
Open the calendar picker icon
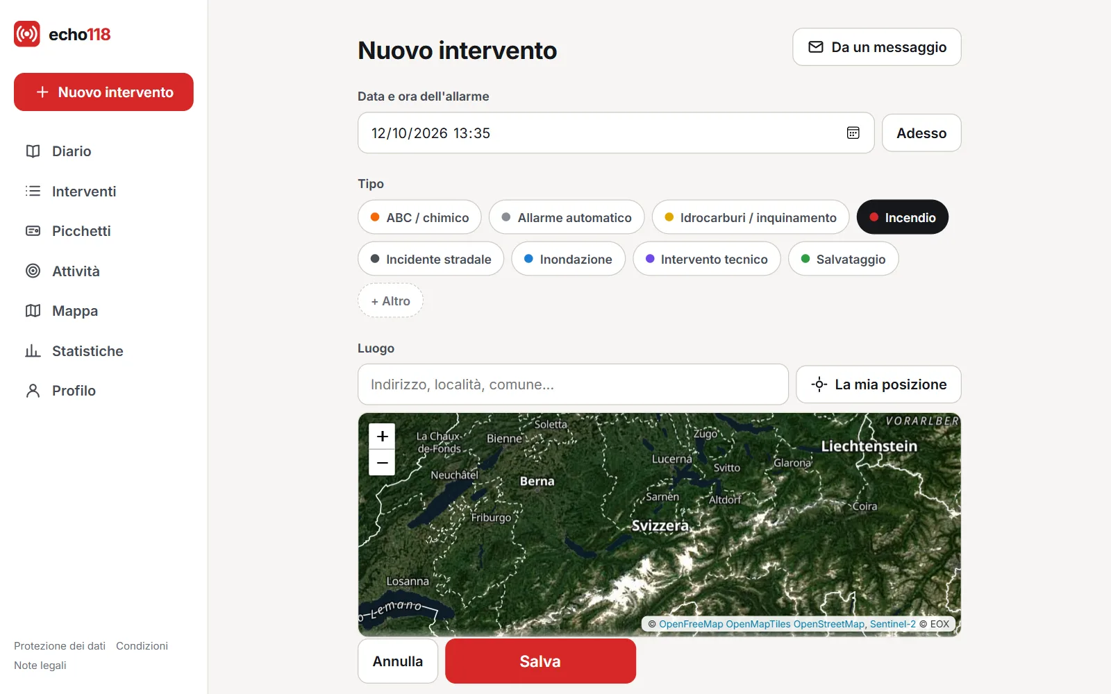click(853, 133)
